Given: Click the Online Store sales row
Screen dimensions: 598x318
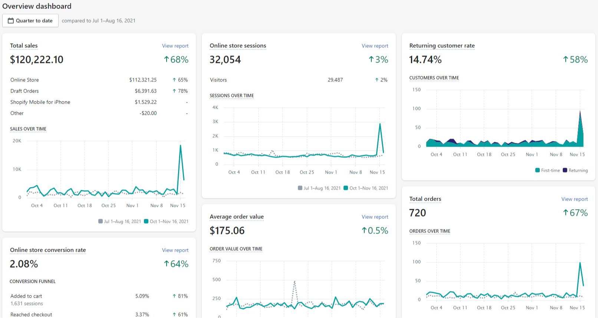Looking at the screenshot, I should [x=99, y=80].
